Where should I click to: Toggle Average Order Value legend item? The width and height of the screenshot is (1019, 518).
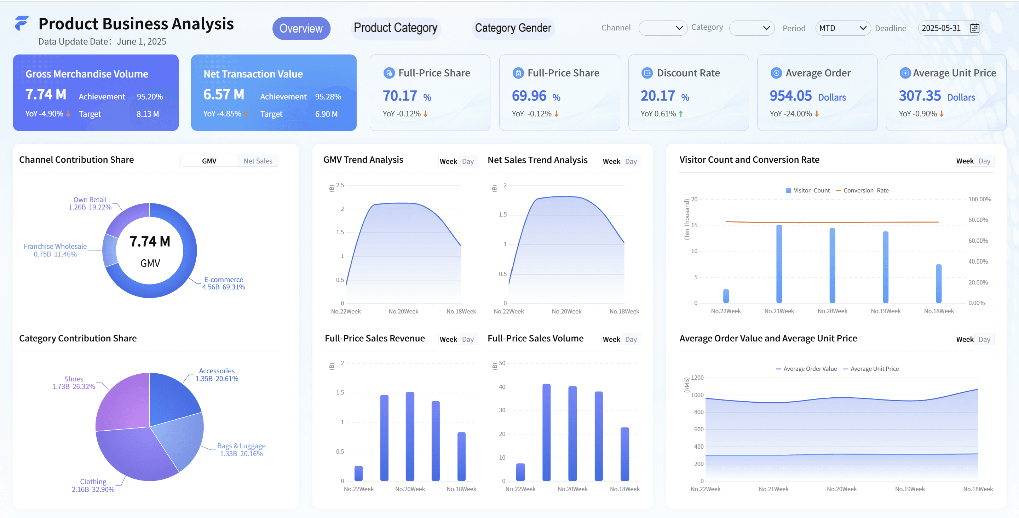[806, 369]
